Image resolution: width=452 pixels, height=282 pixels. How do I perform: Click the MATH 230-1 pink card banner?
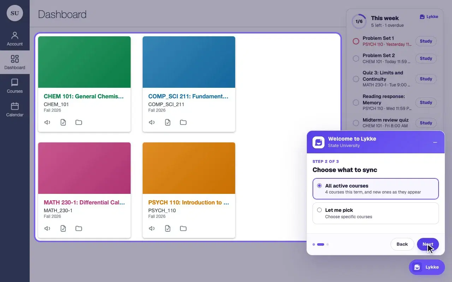pyautogui.click(x=84, y=168)
